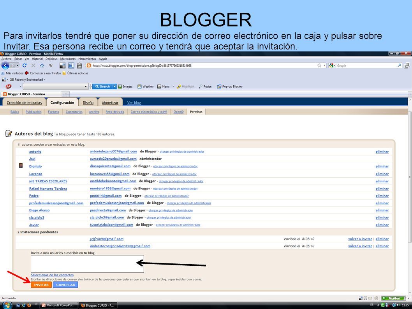Switch to Microsoft PowerPoint taskbar button
The image size is (412, 309).
(59, 305)
